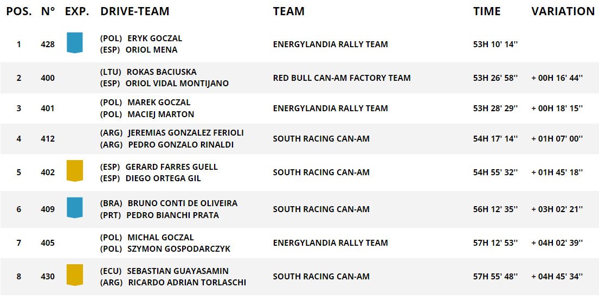
Task: Click the yellow badge for car 402
Action: point(74,171)
